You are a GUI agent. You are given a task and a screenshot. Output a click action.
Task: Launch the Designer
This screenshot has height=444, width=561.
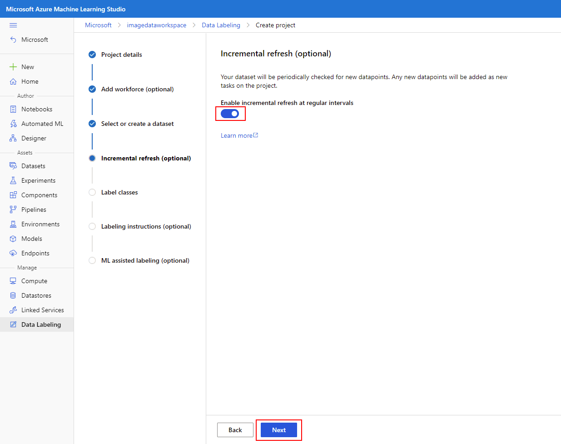coord(34,138)
